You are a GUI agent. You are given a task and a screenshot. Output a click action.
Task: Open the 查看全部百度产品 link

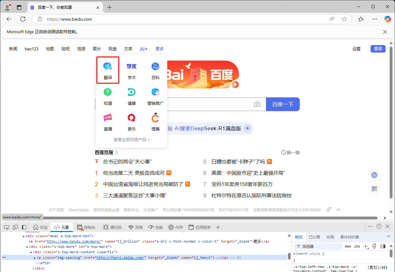pyautogui.click(x=132, y=140)
